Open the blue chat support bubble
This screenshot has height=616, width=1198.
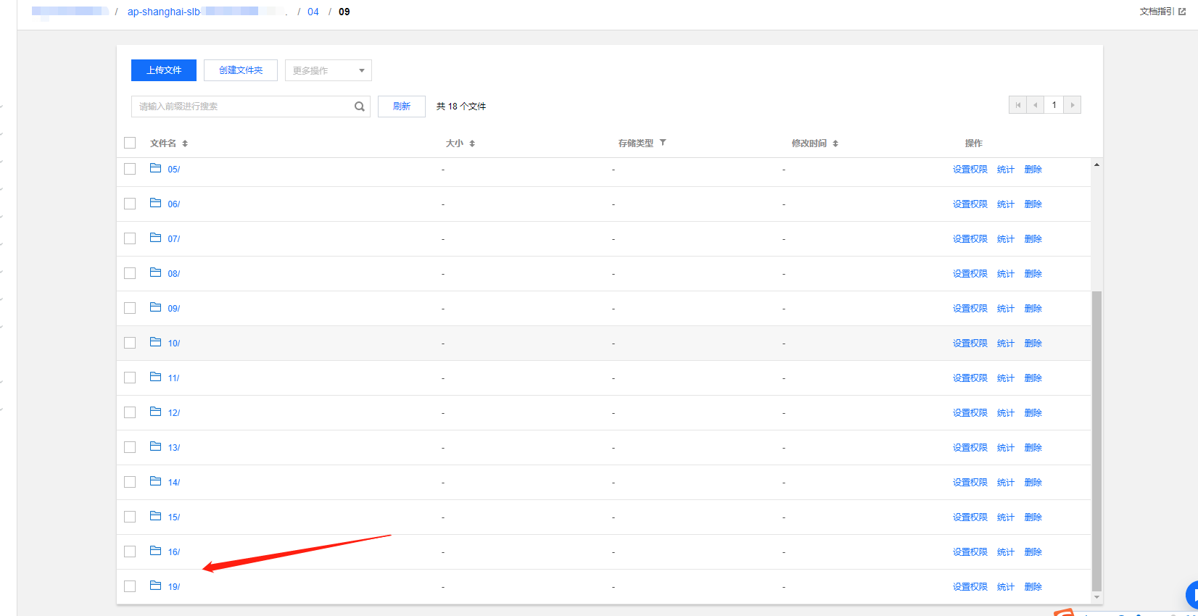tap(1192, 594)
